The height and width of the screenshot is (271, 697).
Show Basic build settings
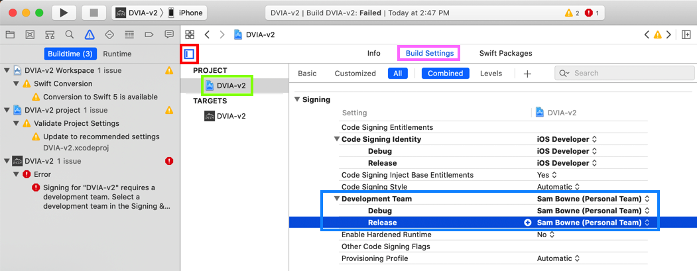tap(307, 74)
